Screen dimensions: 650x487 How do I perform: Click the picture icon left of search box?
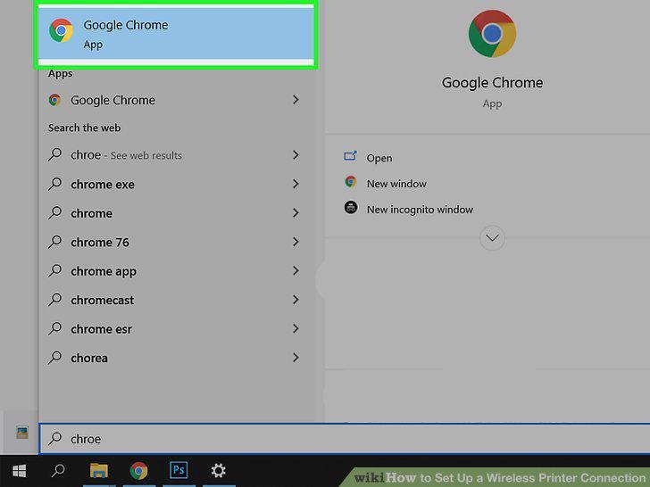(22, 433)
